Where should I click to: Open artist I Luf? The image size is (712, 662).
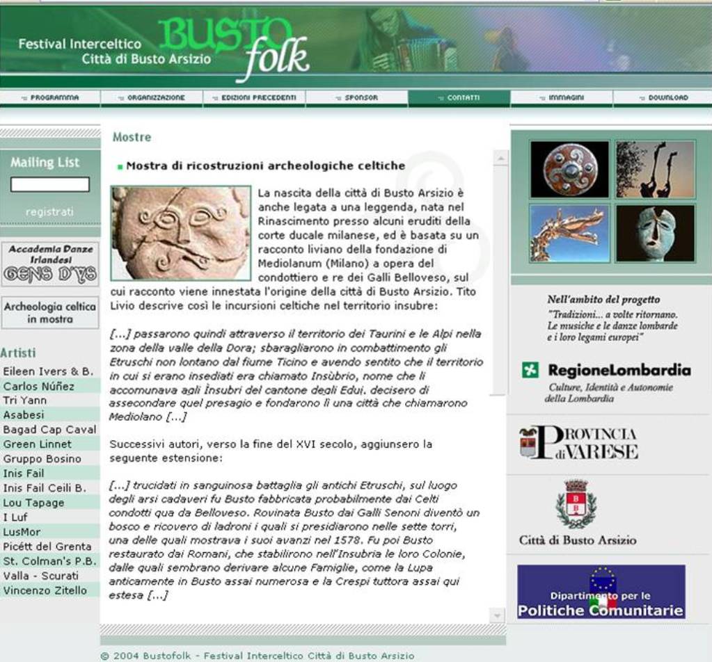[15, 517]
